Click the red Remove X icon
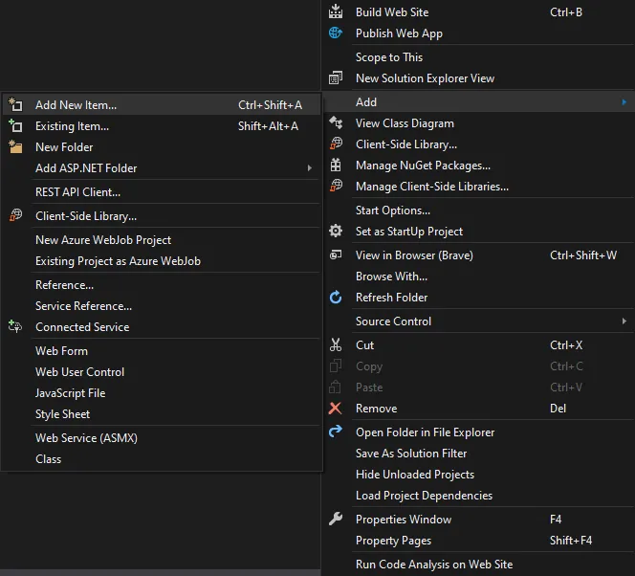This screenshot has height=576, width=635. click(x=336, y=409)
